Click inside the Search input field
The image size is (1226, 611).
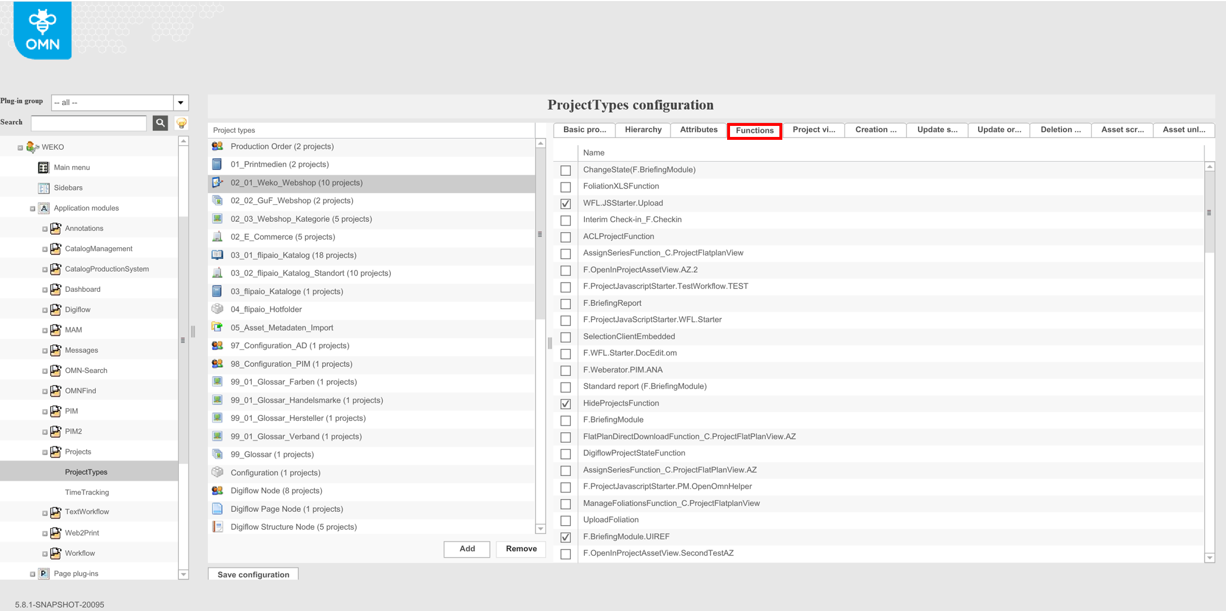coord(88,123)
